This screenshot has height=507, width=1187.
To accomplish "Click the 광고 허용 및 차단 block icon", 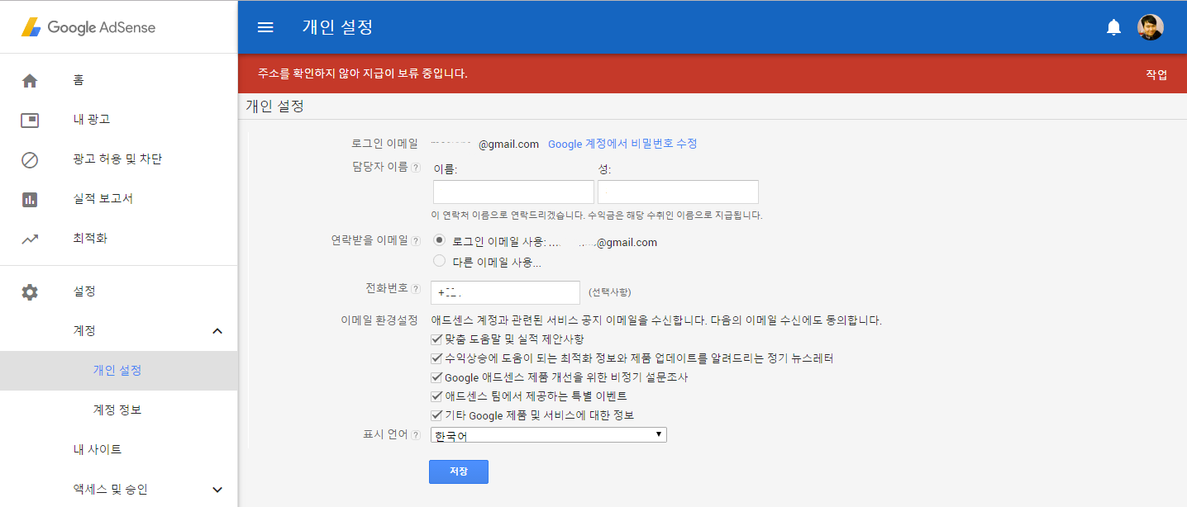I will (30, 159).
